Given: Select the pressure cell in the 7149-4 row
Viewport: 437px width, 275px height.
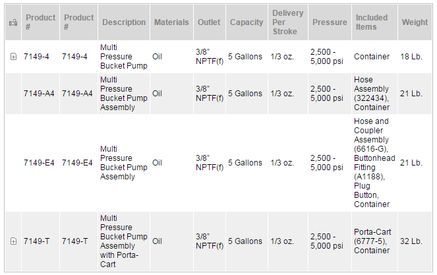Looking at the screenshot, I should [326, 57].
